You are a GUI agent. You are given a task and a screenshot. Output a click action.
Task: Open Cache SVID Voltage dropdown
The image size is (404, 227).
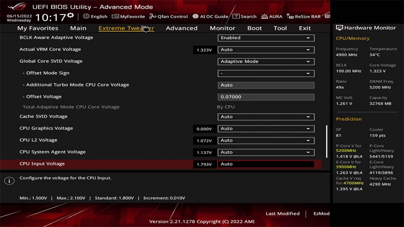266,117
